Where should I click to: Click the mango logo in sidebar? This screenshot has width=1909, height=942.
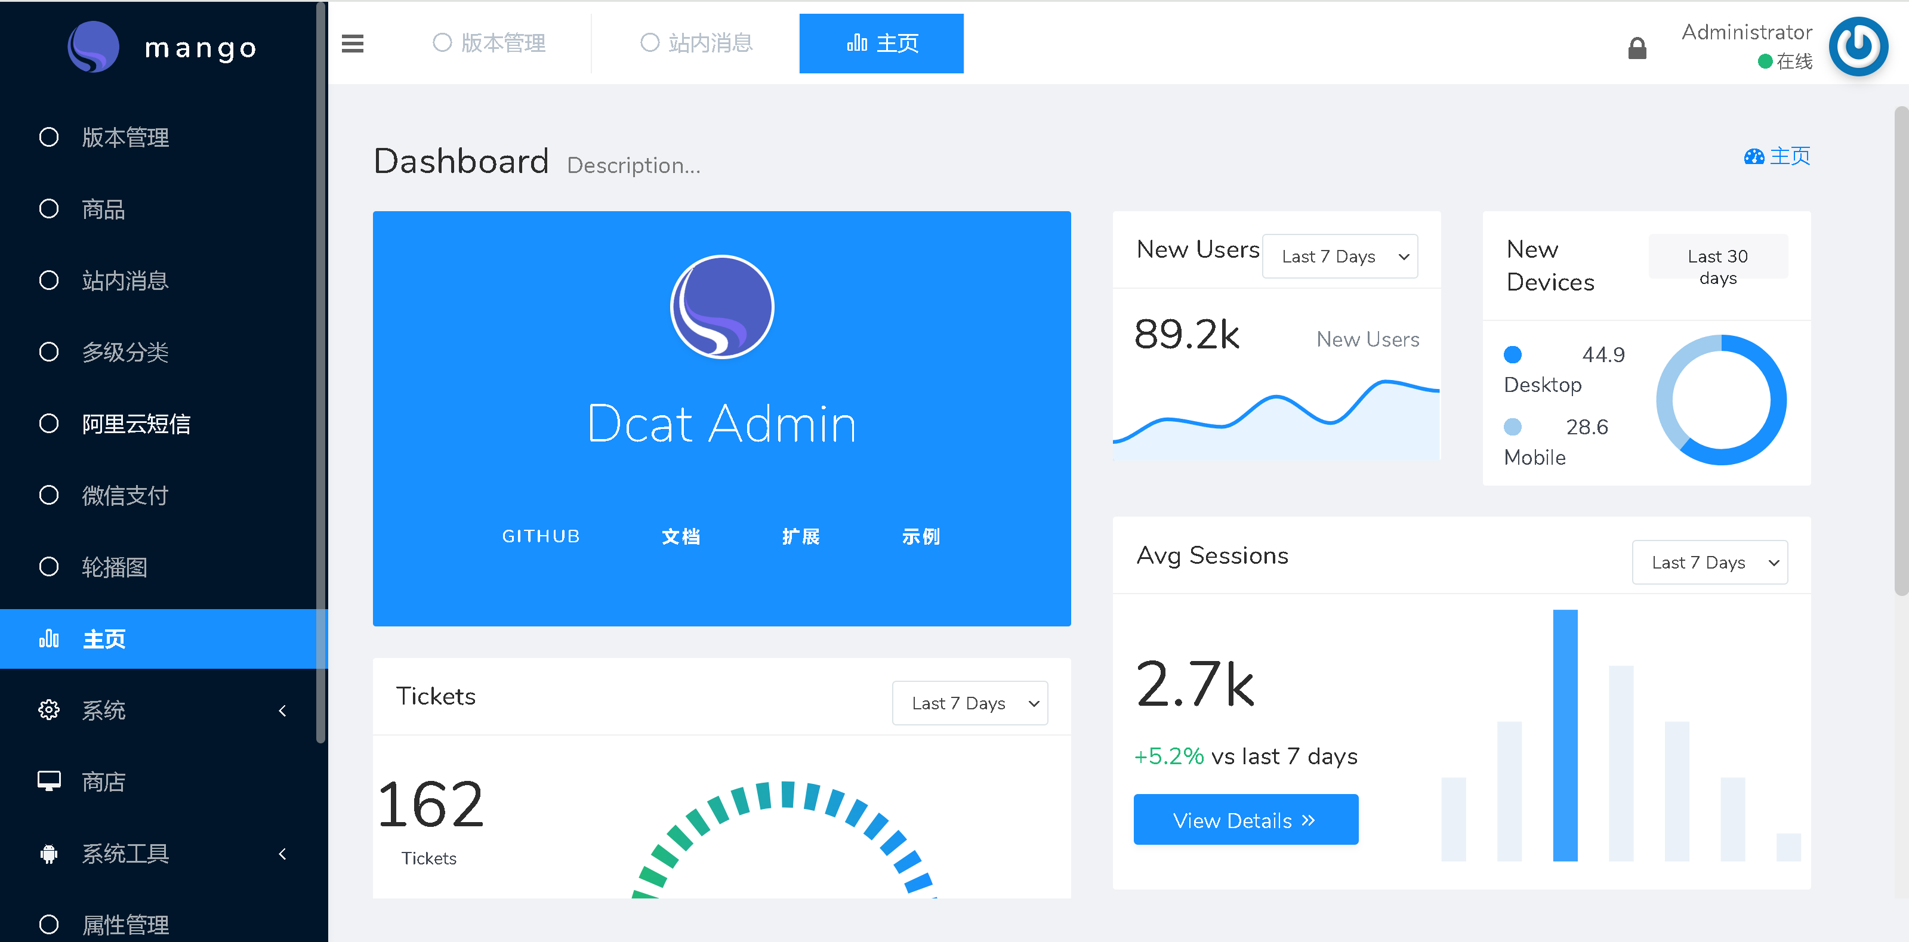(93, 47)
